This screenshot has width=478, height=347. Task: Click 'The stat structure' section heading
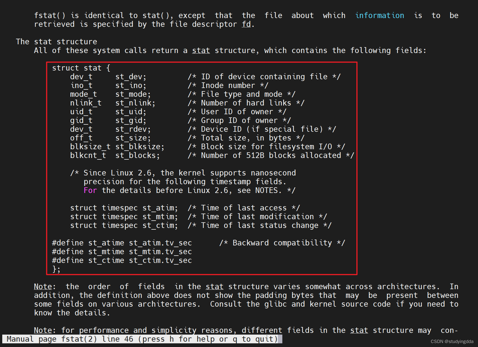coord(56,42)
